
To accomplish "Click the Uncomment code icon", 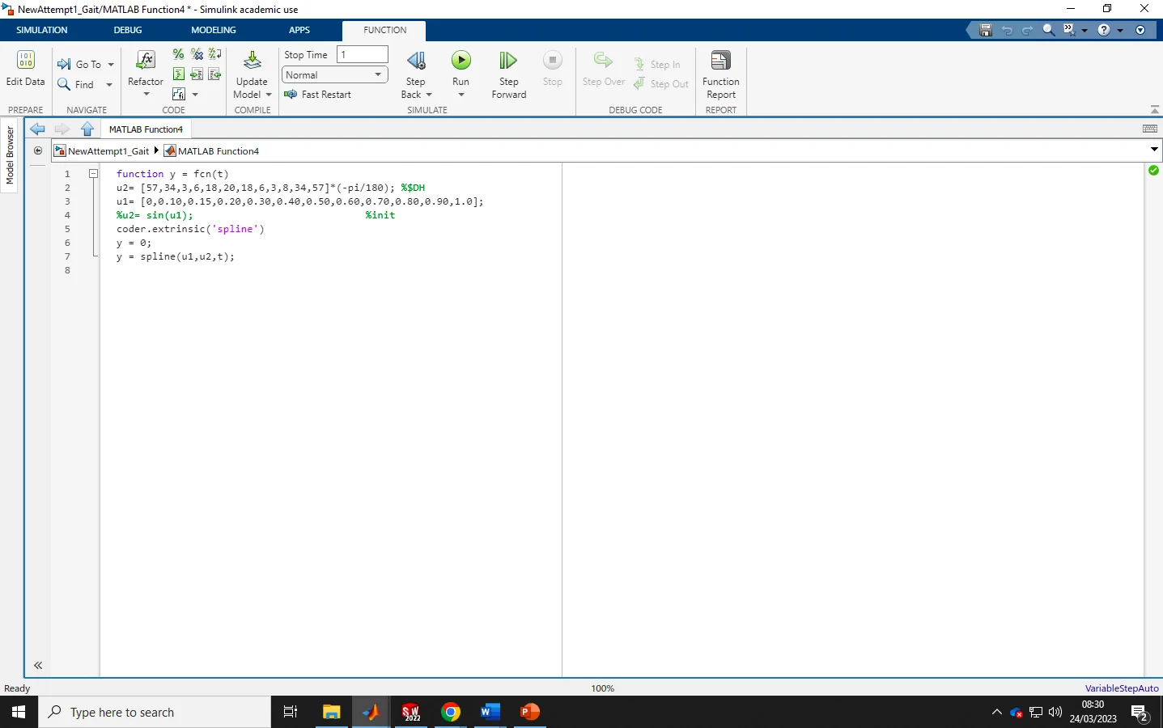I will pyautogui.click(x=197, y=54).
